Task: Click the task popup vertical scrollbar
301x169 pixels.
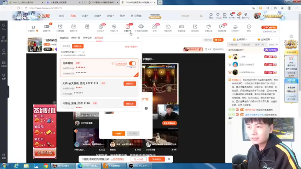Action: [x=141, y=69]
